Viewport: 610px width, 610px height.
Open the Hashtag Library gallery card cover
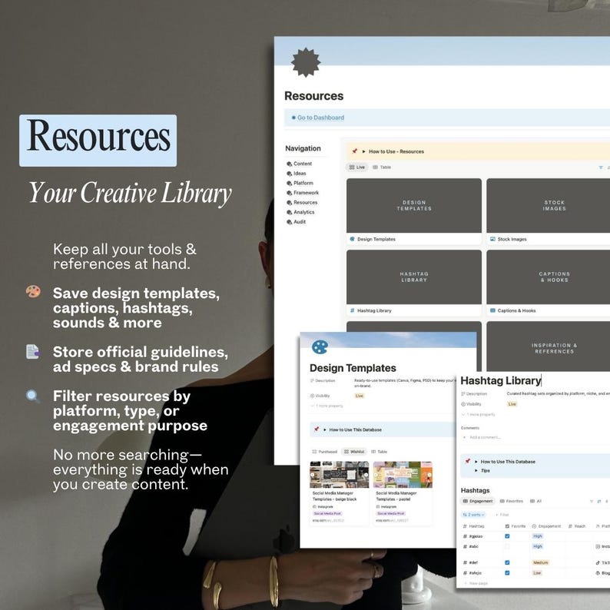point(414,277)
